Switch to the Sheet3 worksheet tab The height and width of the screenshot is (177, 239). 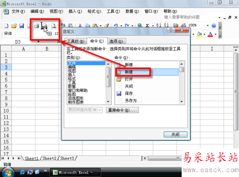[67, 158]
